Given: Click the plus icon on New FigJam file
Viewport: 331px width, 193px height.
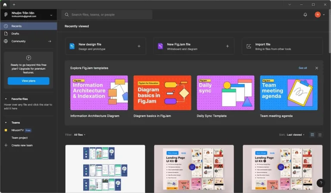Looking at the screenshot, I should 227,46.
